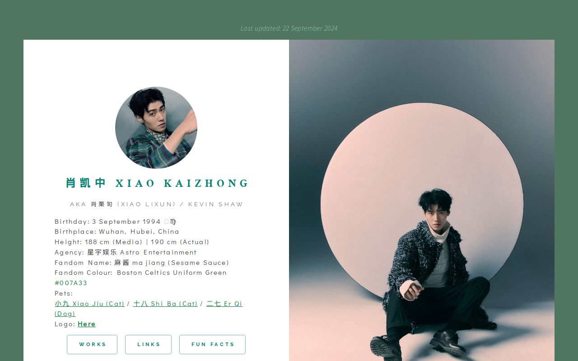Click the Virgo zodiac symbol after birthday

173,222
